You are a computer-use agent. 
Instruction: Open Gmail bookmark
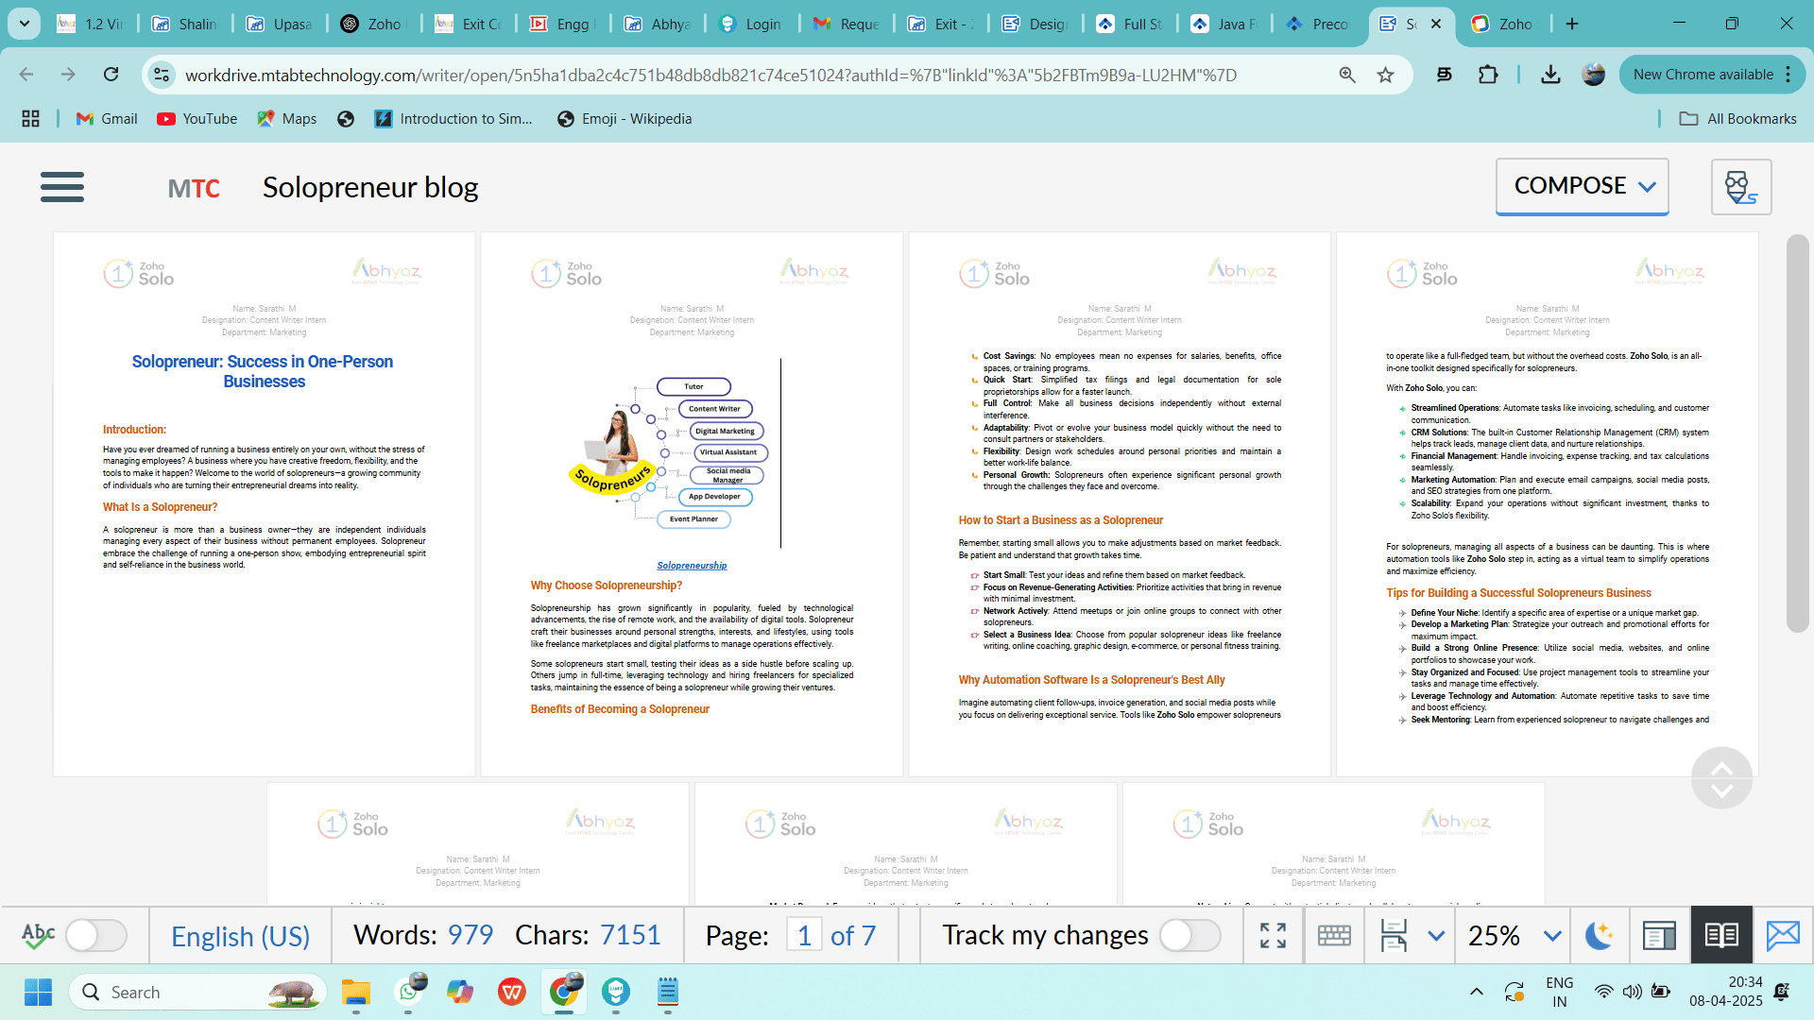(x=107, y=118)
